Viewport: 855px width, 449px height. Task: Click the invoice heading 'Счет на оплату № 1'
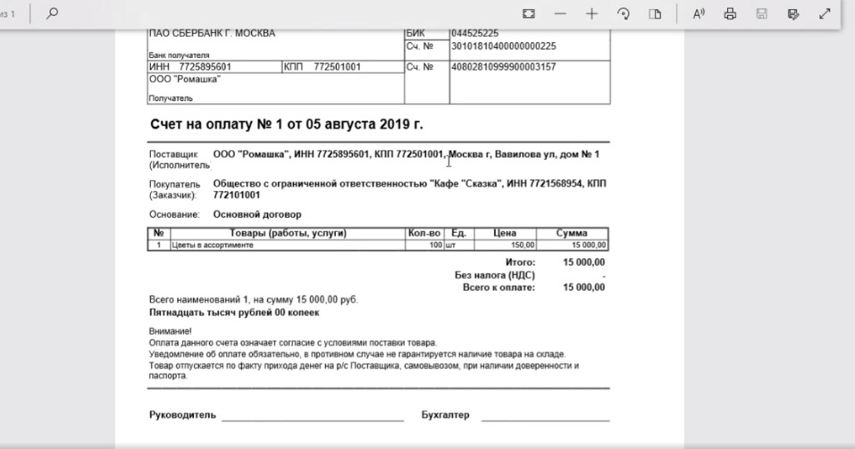tap(286, 124)
